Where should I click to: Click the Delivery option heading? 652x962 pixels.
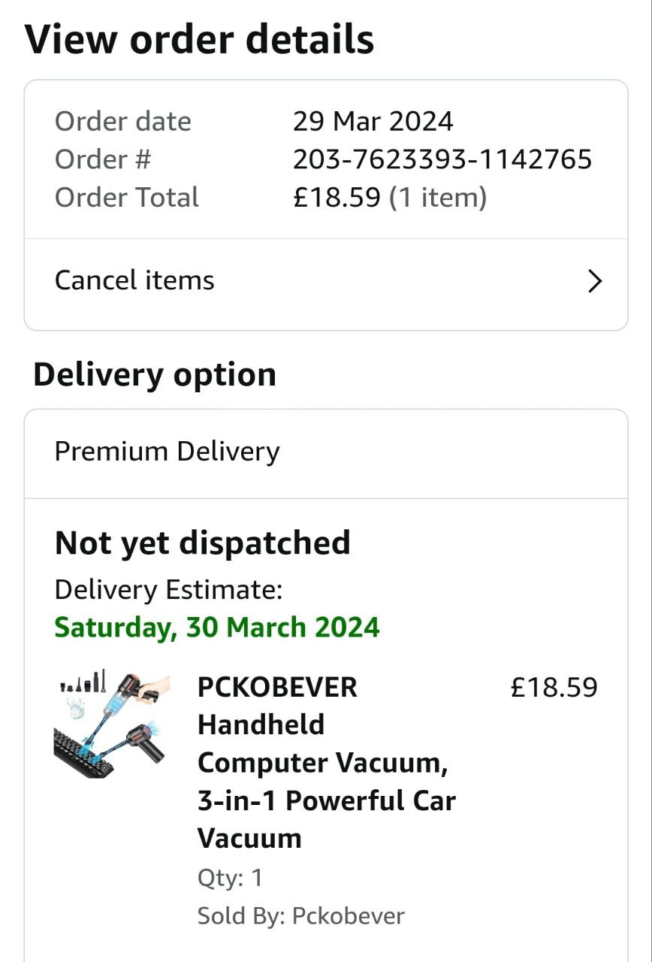click(x=155, y=374)
